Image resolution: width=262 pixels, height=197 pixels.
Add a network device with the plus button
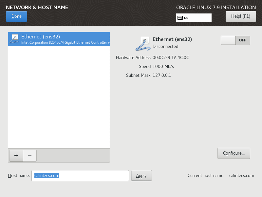tap(16, 156)
